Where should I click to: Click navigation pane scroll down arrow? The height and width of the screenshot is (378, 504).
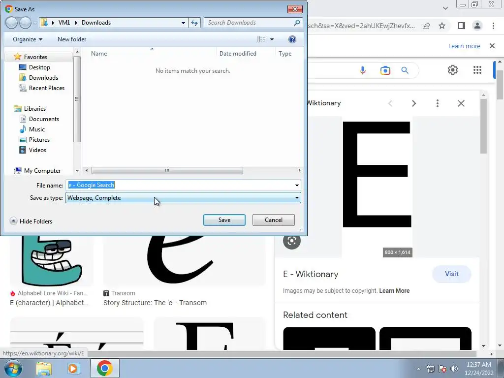tap(77, 171)
